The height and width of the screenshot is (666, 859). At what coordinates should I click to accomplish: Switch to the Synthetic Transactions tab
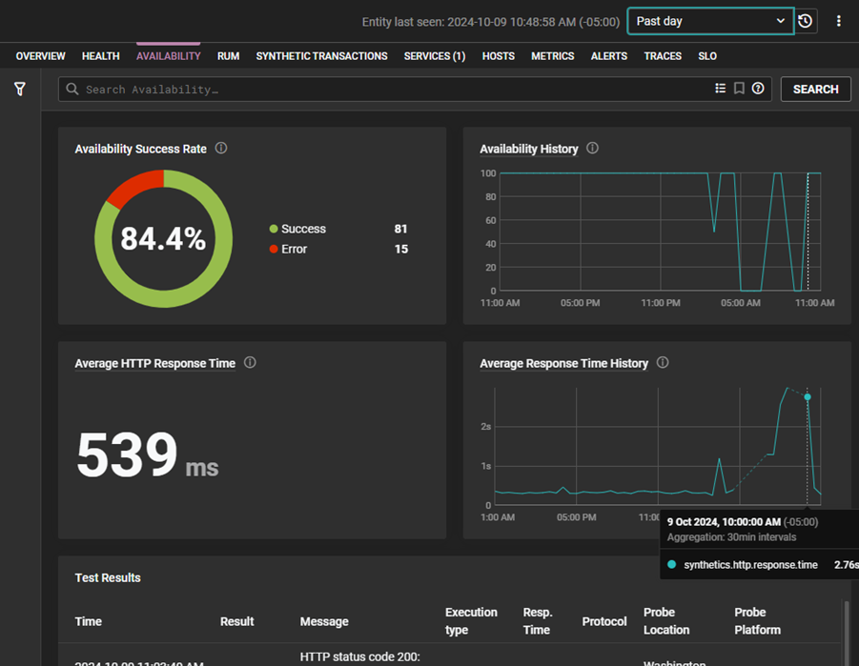pyautogui.click(x=321, y=56)
